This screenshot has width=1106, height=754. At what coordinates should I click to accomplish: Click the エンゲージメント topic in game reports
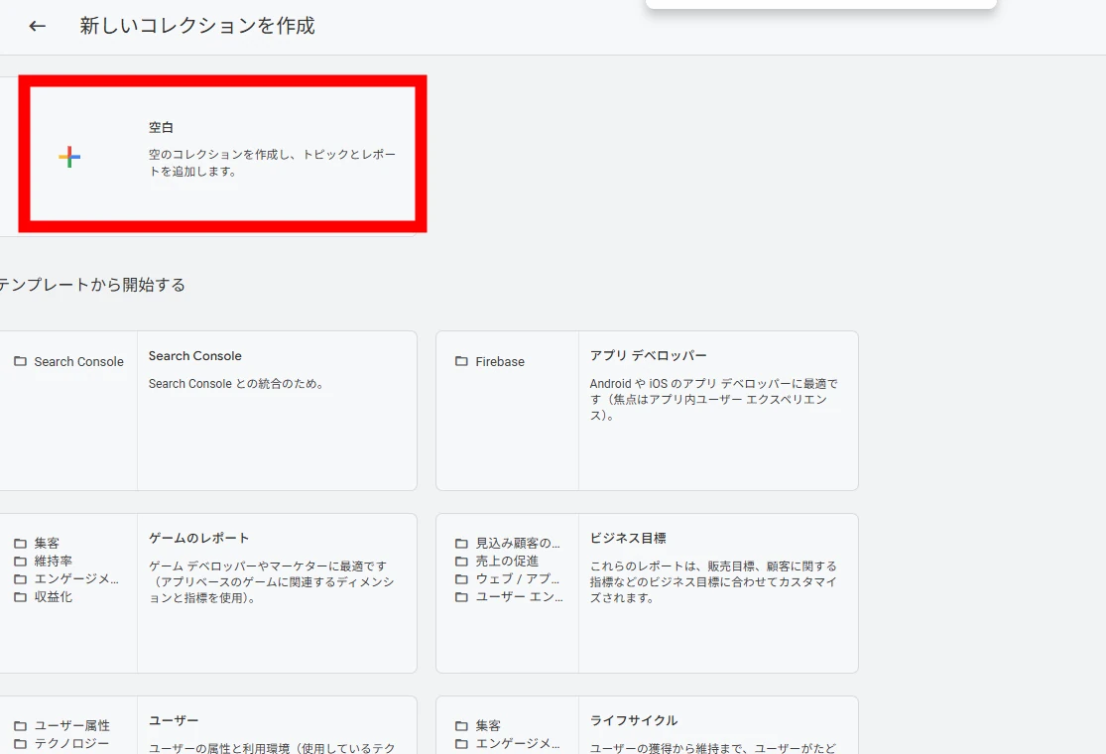76,579
